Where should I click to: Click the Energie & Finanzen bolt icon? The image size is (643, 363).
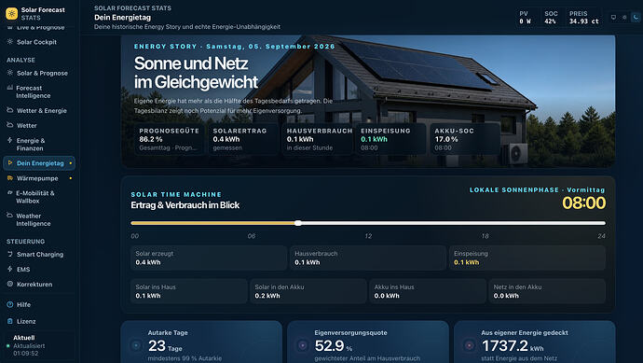coord(10,140)
